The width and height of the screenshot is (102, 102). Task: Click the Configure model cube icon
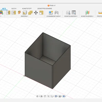click(x=68, y=12)
